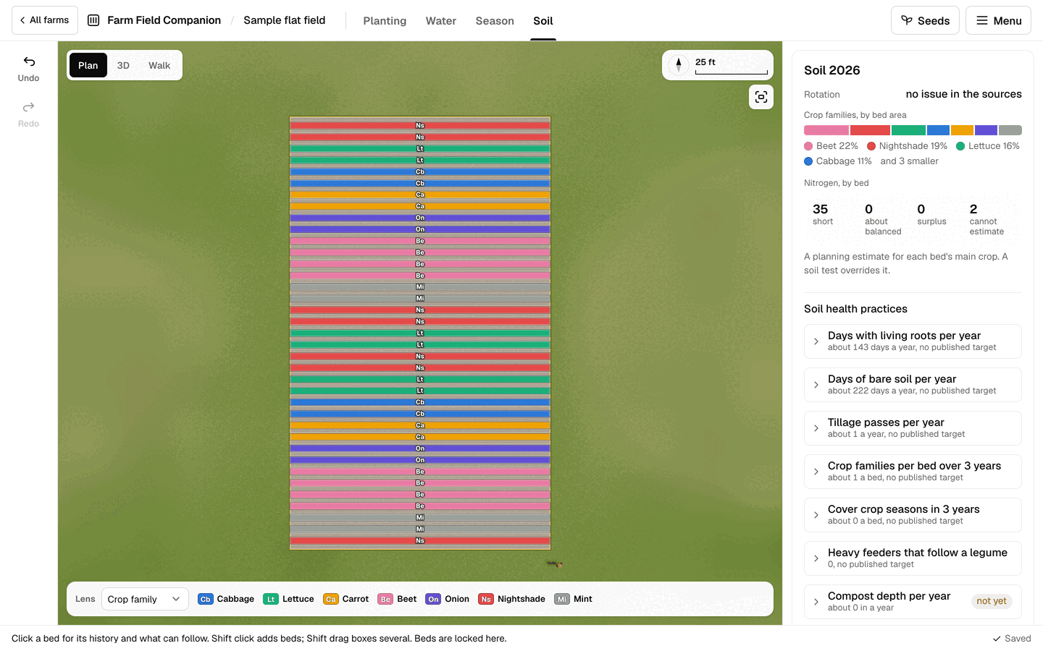Click the Sample flat field breadcrumb
This screenshot has height=651, width=1043.
coord(285,20)
